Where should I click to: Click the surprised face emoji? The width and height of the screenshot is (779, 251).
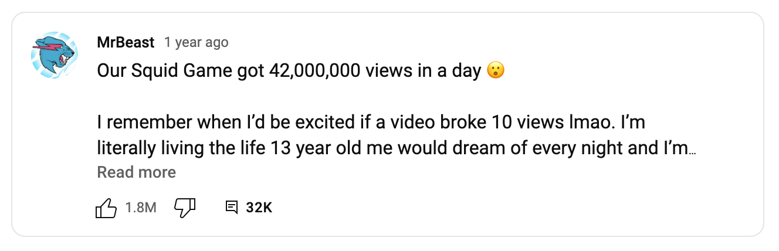pos(496,72)
